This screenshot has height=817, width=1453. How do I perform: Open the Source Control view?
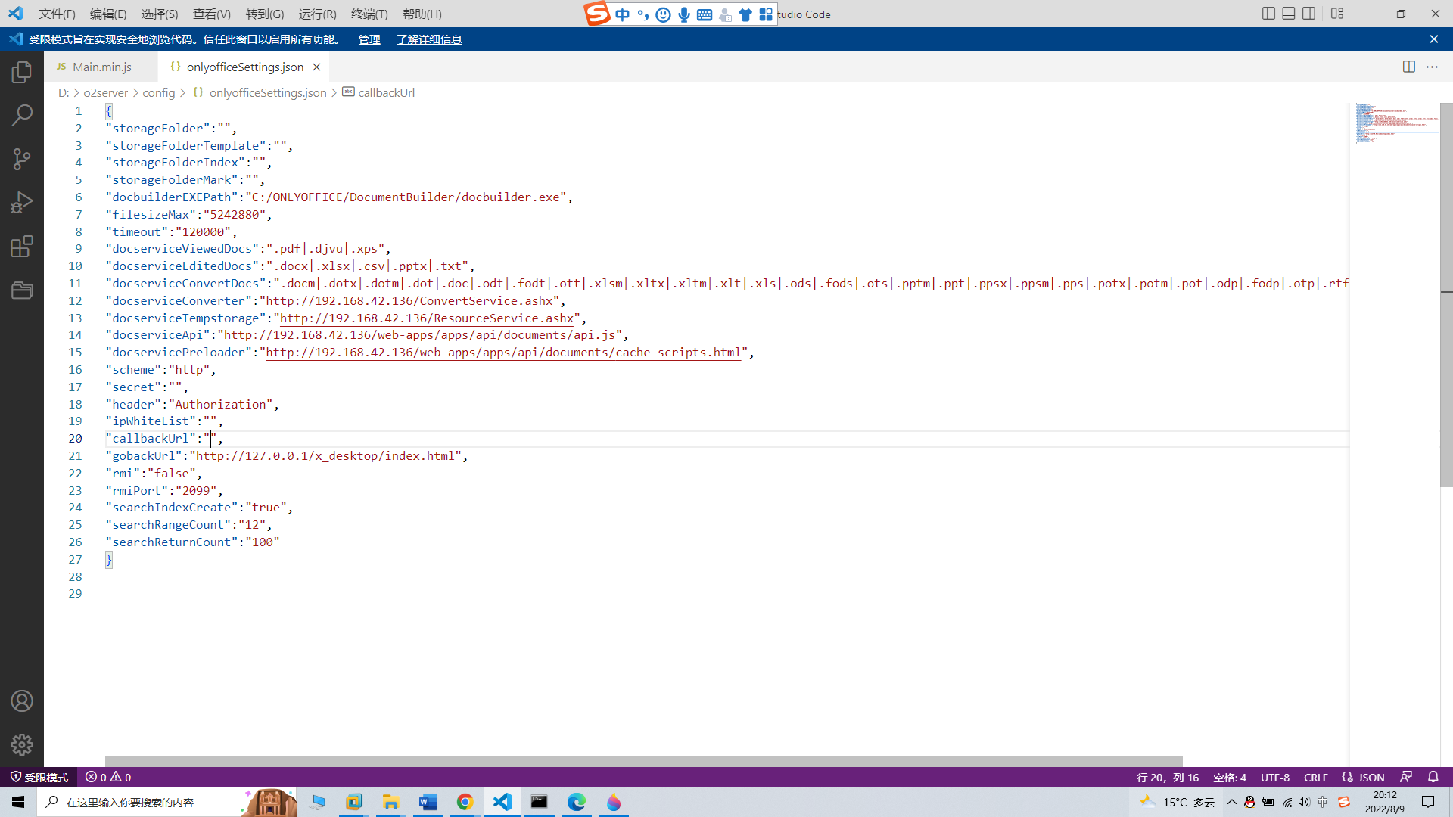tap(22, 159)
